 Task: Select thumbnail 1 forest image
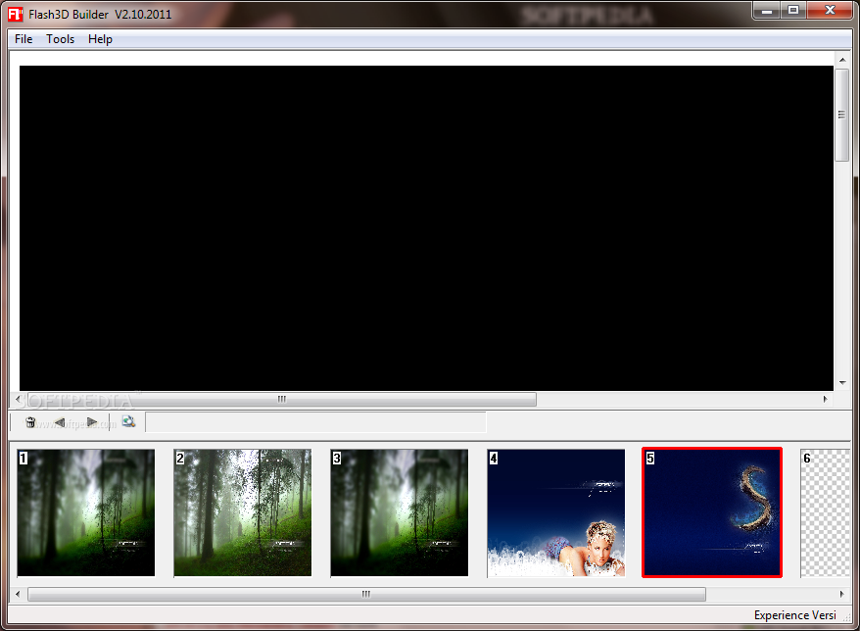tap(86, 512)
